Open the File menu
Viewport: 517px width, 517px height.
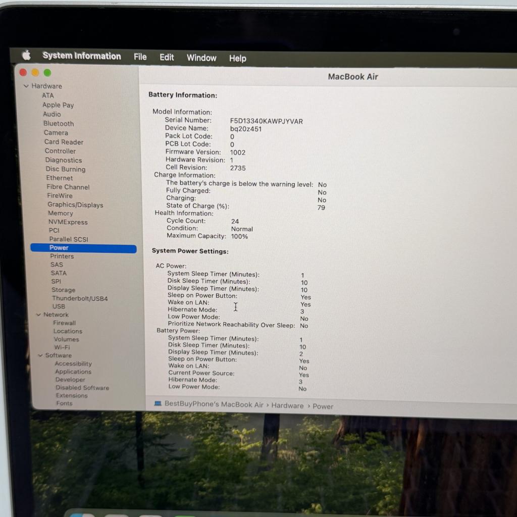pyautogui.click(x=140, y=57)
